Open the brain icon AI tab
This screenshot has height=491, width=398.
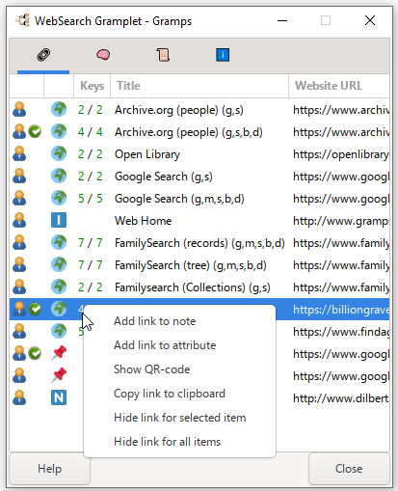[x=103, y=54]
